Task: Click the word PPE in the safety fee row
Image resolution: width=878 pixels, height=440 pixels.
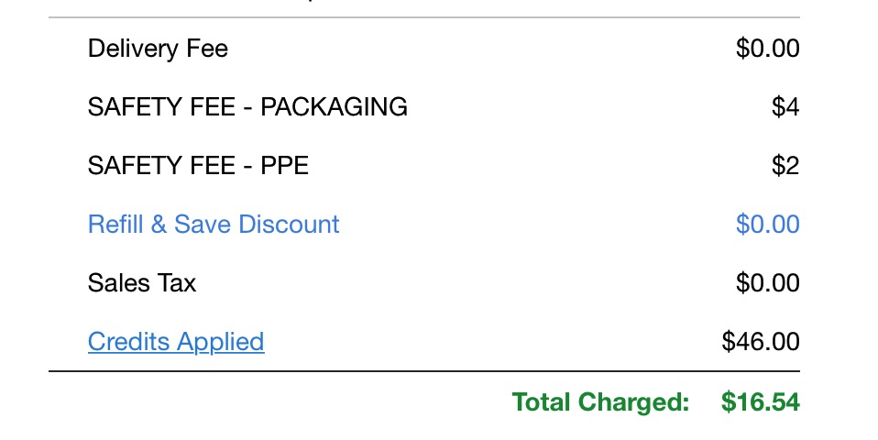Action: pos(283,166)
